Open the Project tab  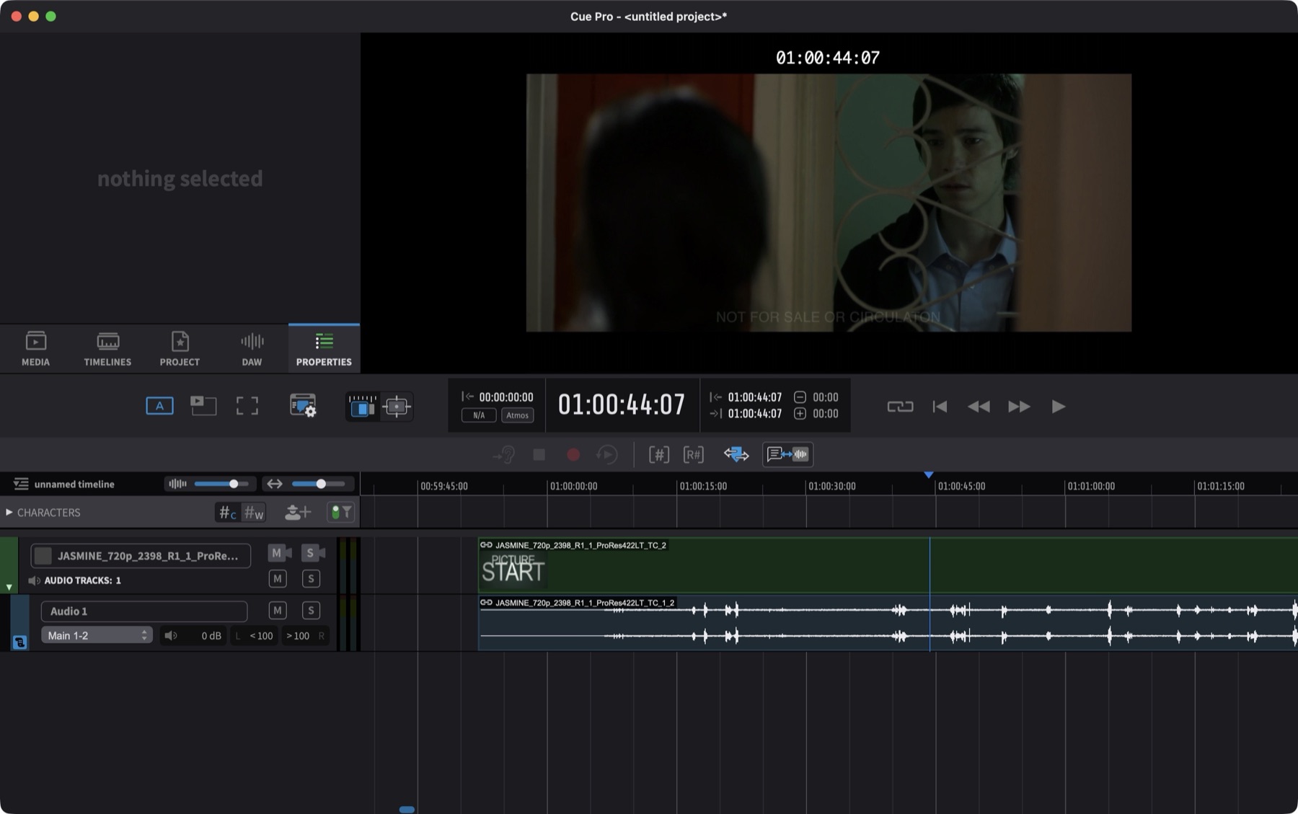[180, 348]
